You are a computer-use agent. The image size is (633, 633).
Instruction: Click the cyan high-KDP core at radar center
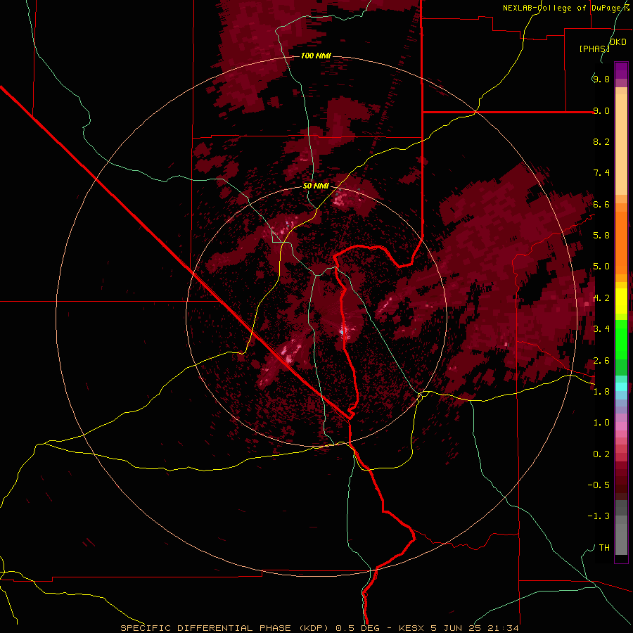(342, 332)
